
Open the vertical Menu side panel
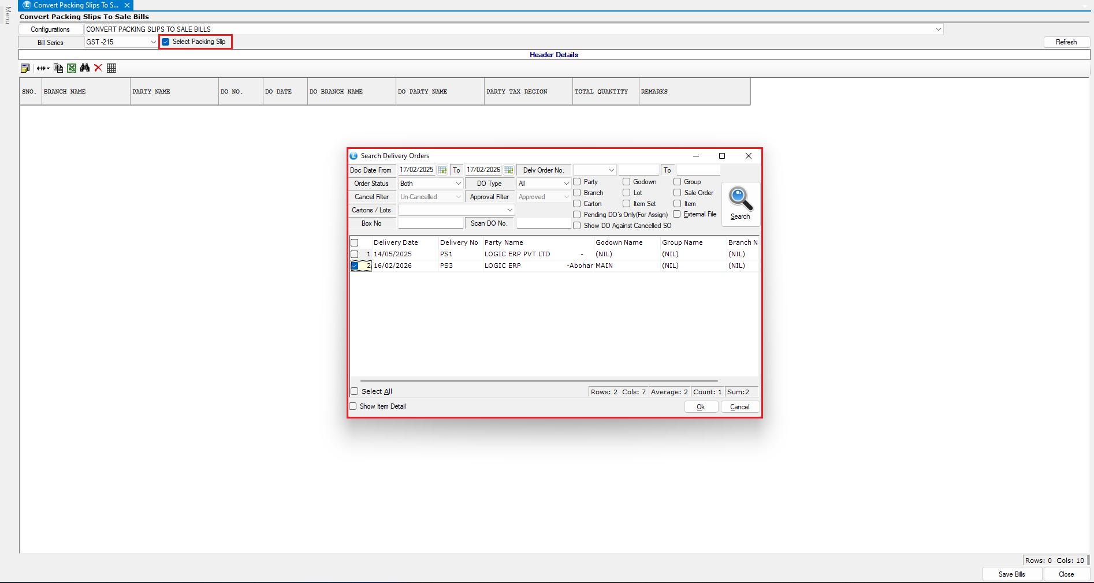(x=8, y=15)
